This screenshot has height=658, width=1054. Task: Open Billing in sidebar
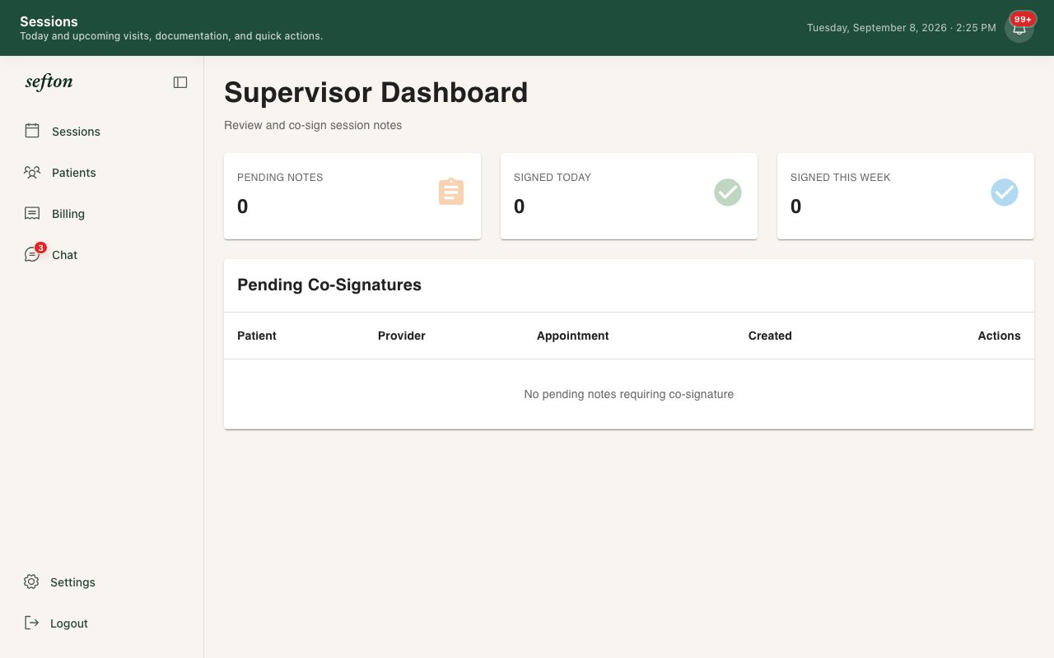click(x=68, y=214)
